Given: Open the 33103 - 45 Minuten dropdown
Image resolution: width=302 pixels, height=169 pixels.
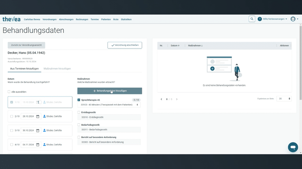Looking at the screenshot, I should click(109, 105).
